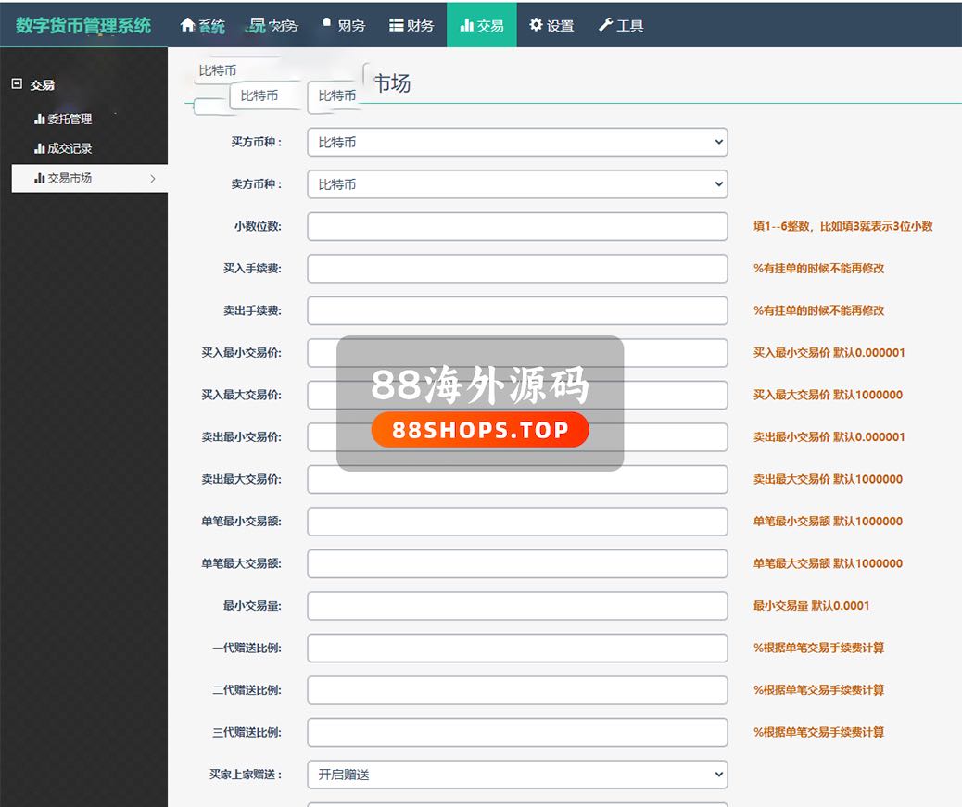The image size is (962, 807).
Task: Click the 数字货币管理系统 title link
Action: [x=83, y=25]
